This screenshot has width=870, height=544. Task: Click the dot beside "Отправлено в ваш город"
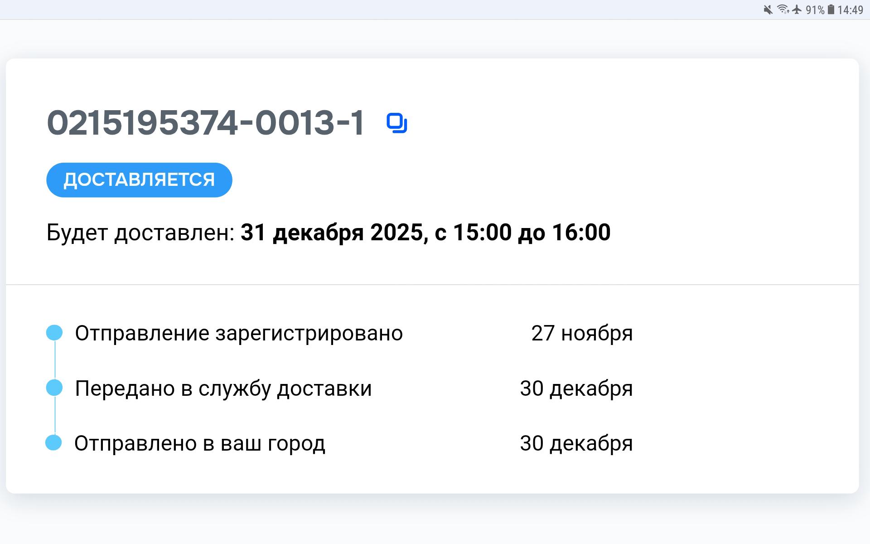[x=53, y=443]
